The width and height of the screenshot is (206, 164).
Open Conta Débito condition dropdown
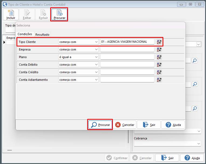coord(79,65)
